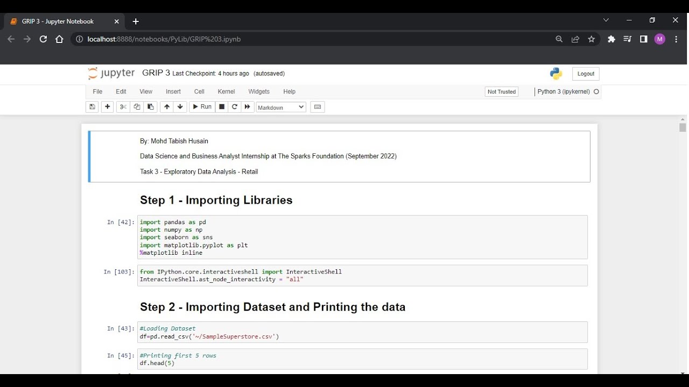
Task: Select the read_csv Loading Dataset cell
Action: tap(362, 332)
